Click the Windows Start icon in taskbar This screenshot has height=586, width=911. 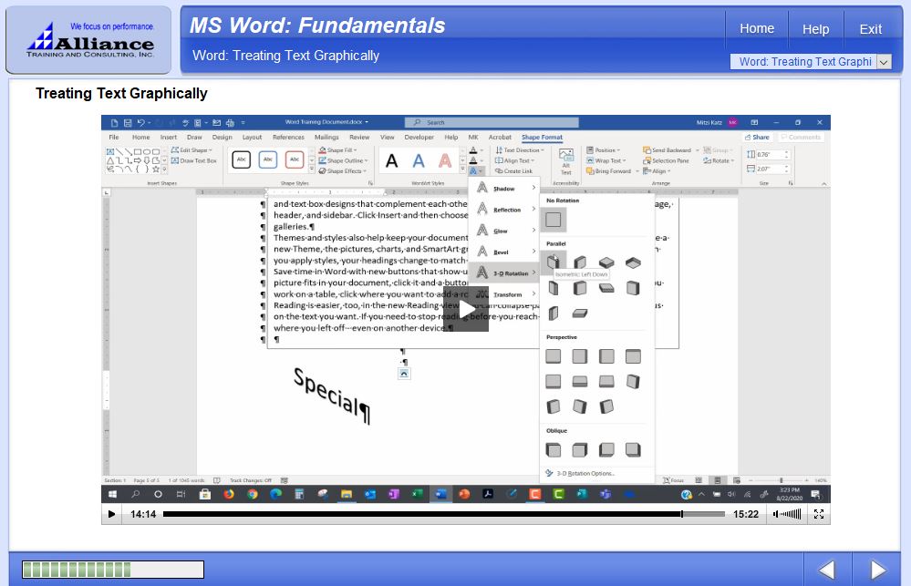click(x=112, y=494)
